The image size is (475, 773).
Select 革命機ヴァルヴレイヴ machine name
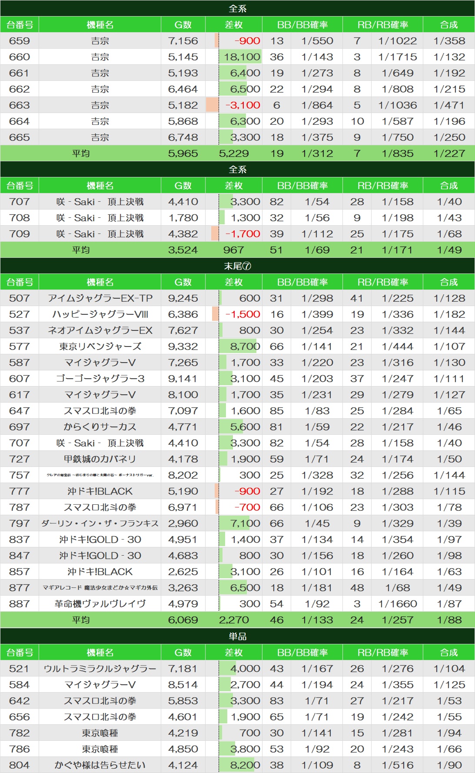100,604
